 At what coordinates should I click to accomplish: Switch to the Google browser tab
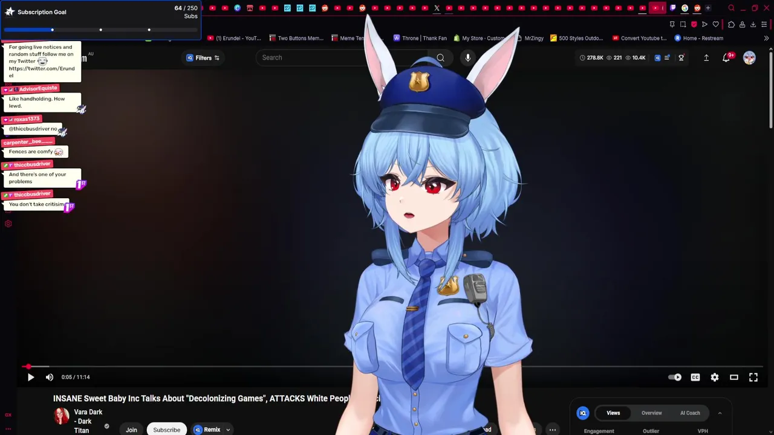[x=685, y=8]
